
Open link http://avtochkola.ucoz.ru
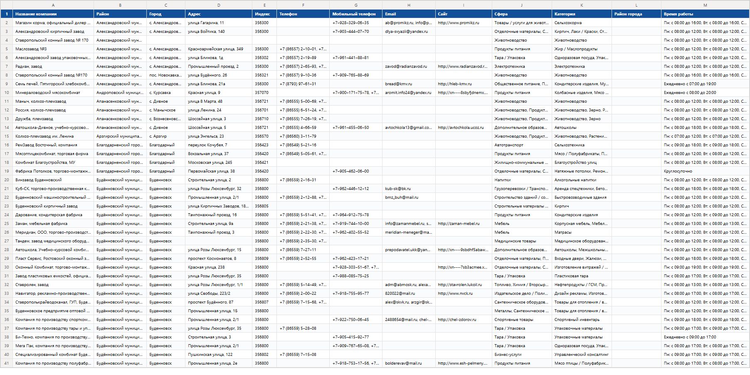coord(461,128)
